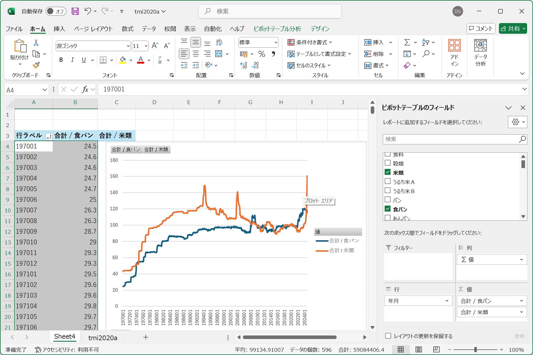This screenshot has width=533, height=355.
Task: Open the font size dropdown
Action: pyautogui.click(x=146, y=46)
